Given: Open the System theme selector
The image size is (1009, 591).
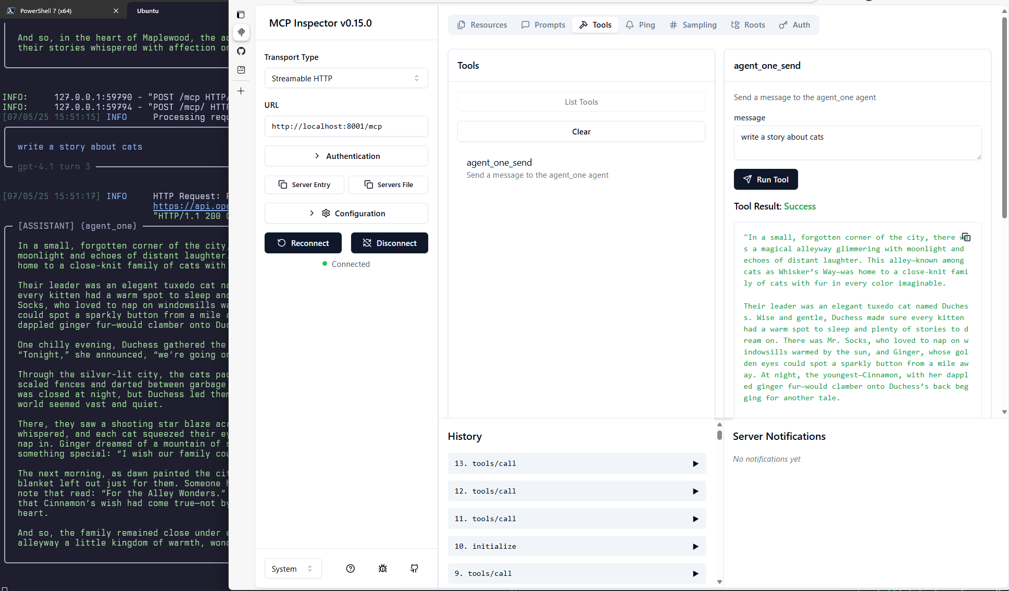Looking at the screenshot, I should (292, 568).
